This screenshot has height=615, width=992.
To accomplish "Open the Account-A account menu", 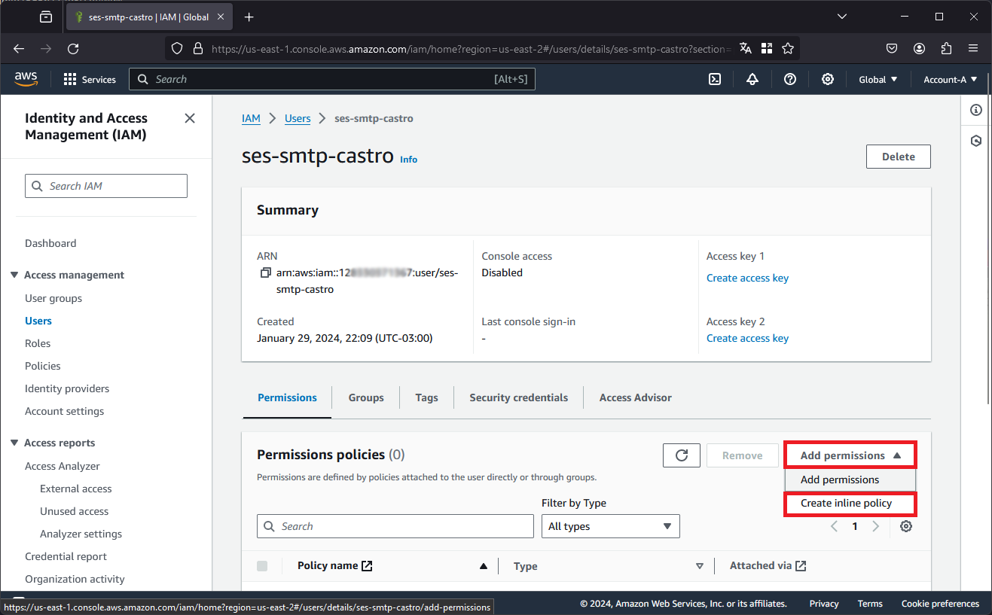I will [x=950, y=79].
